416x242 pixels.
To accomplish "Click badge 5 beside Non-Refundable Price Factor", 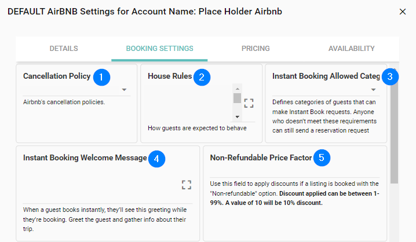I will [322, 157].
